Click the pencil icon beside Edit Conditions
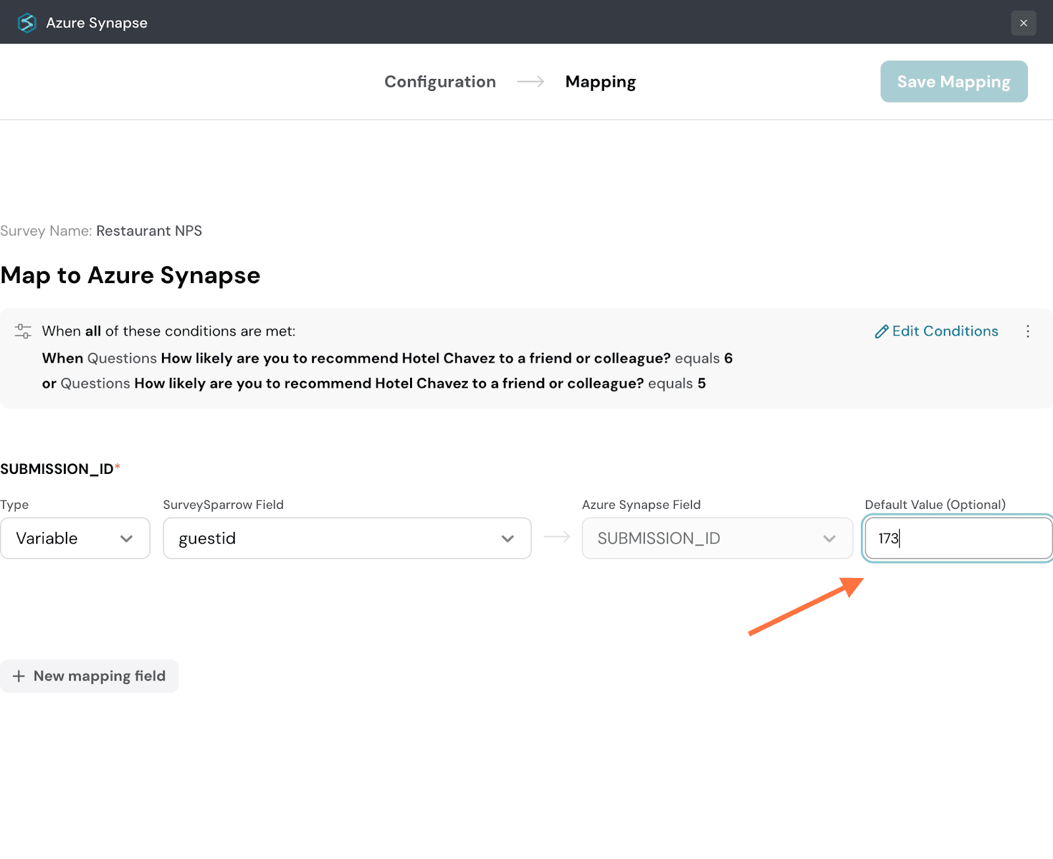This screenshot has width=1053, height=859. pos(881,332)
